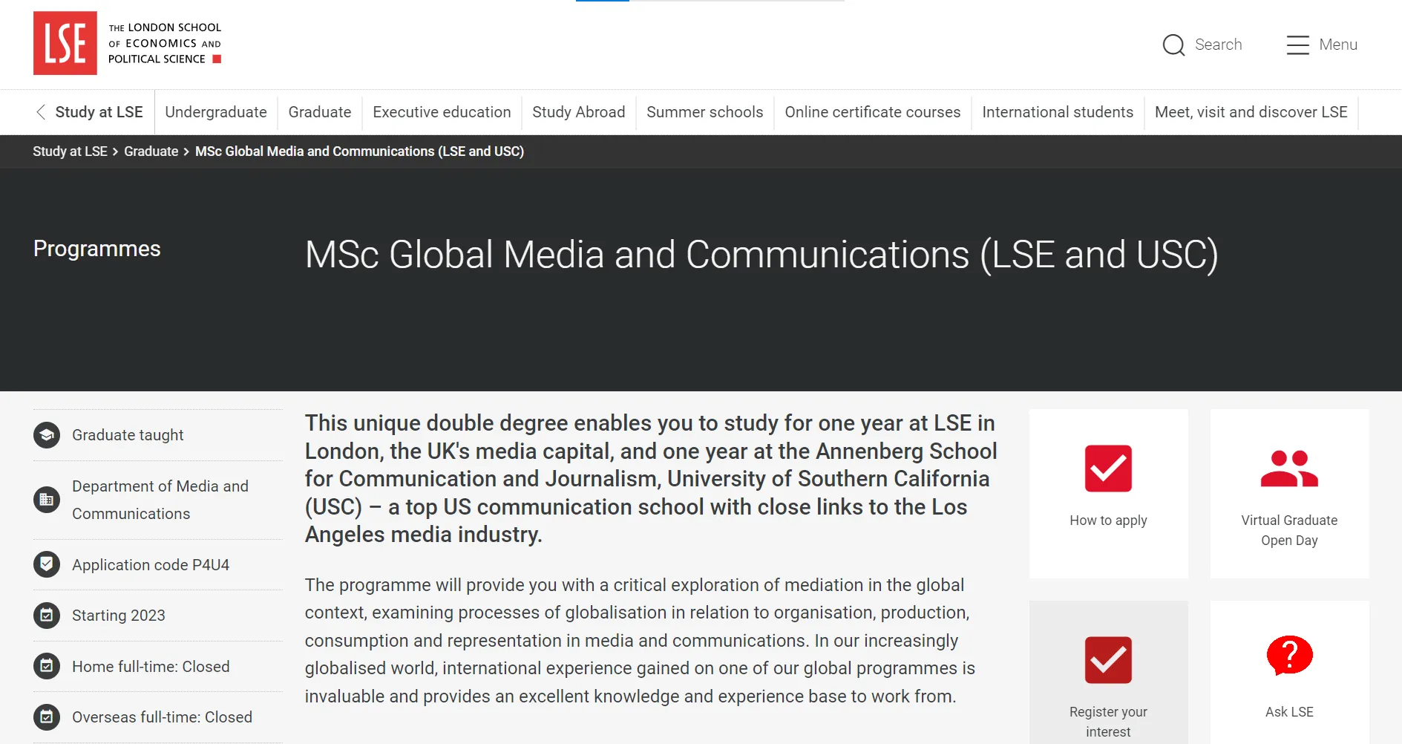
Task: Click the Starting 2023 calendar icon
Action: (47, 616)
